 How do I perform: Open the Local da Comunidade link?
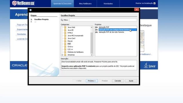(x=22, y=39)
